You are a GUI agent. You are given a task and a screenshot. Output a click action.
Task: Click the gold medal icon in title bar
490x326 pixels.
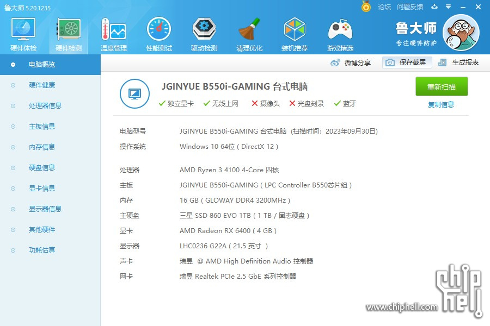coord(366,6)
